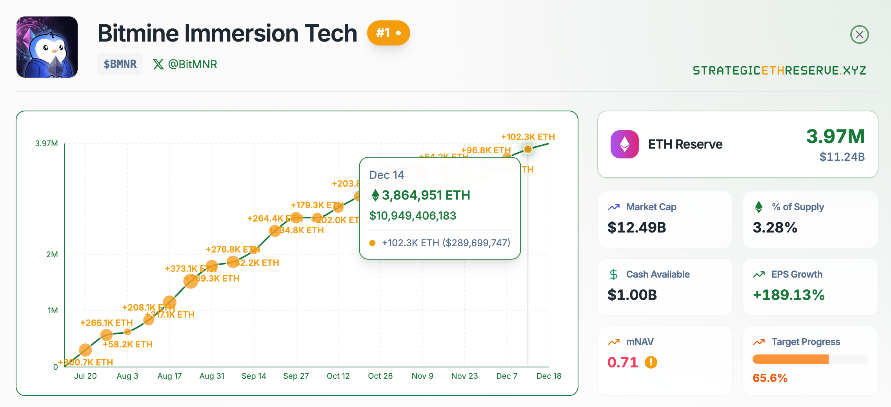Click the highlighted Dec 14 data point
This screenshot has width=891, height=407.
coord(527,149)
